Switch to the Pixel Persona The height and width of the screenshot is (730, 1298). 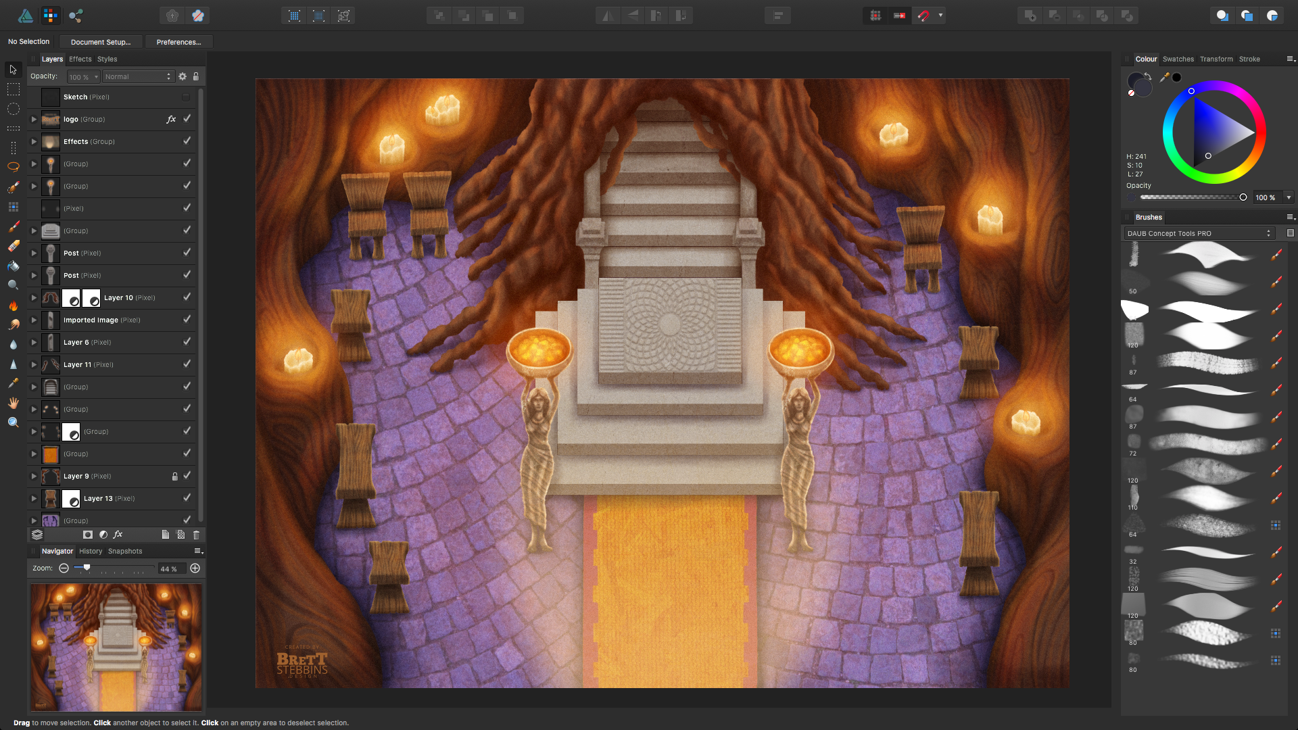click(51, 15)
